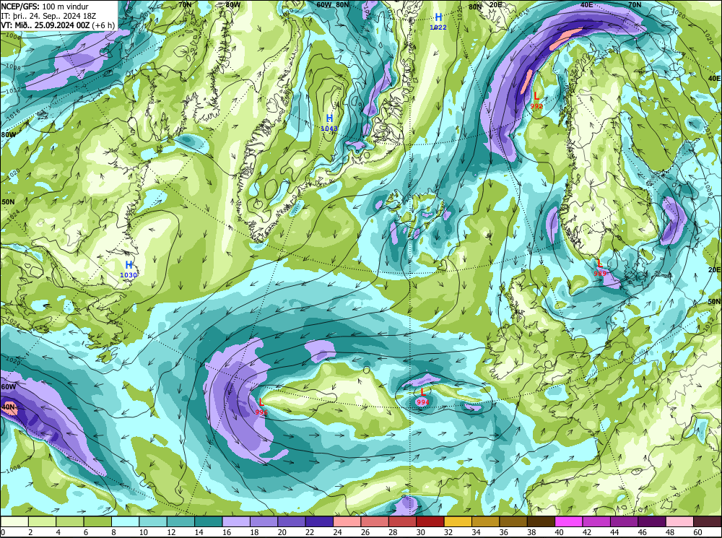Choose the dark purple 46–48 legend swatch
This screenshot has height=538, width=722.
(x=651, y=521)
